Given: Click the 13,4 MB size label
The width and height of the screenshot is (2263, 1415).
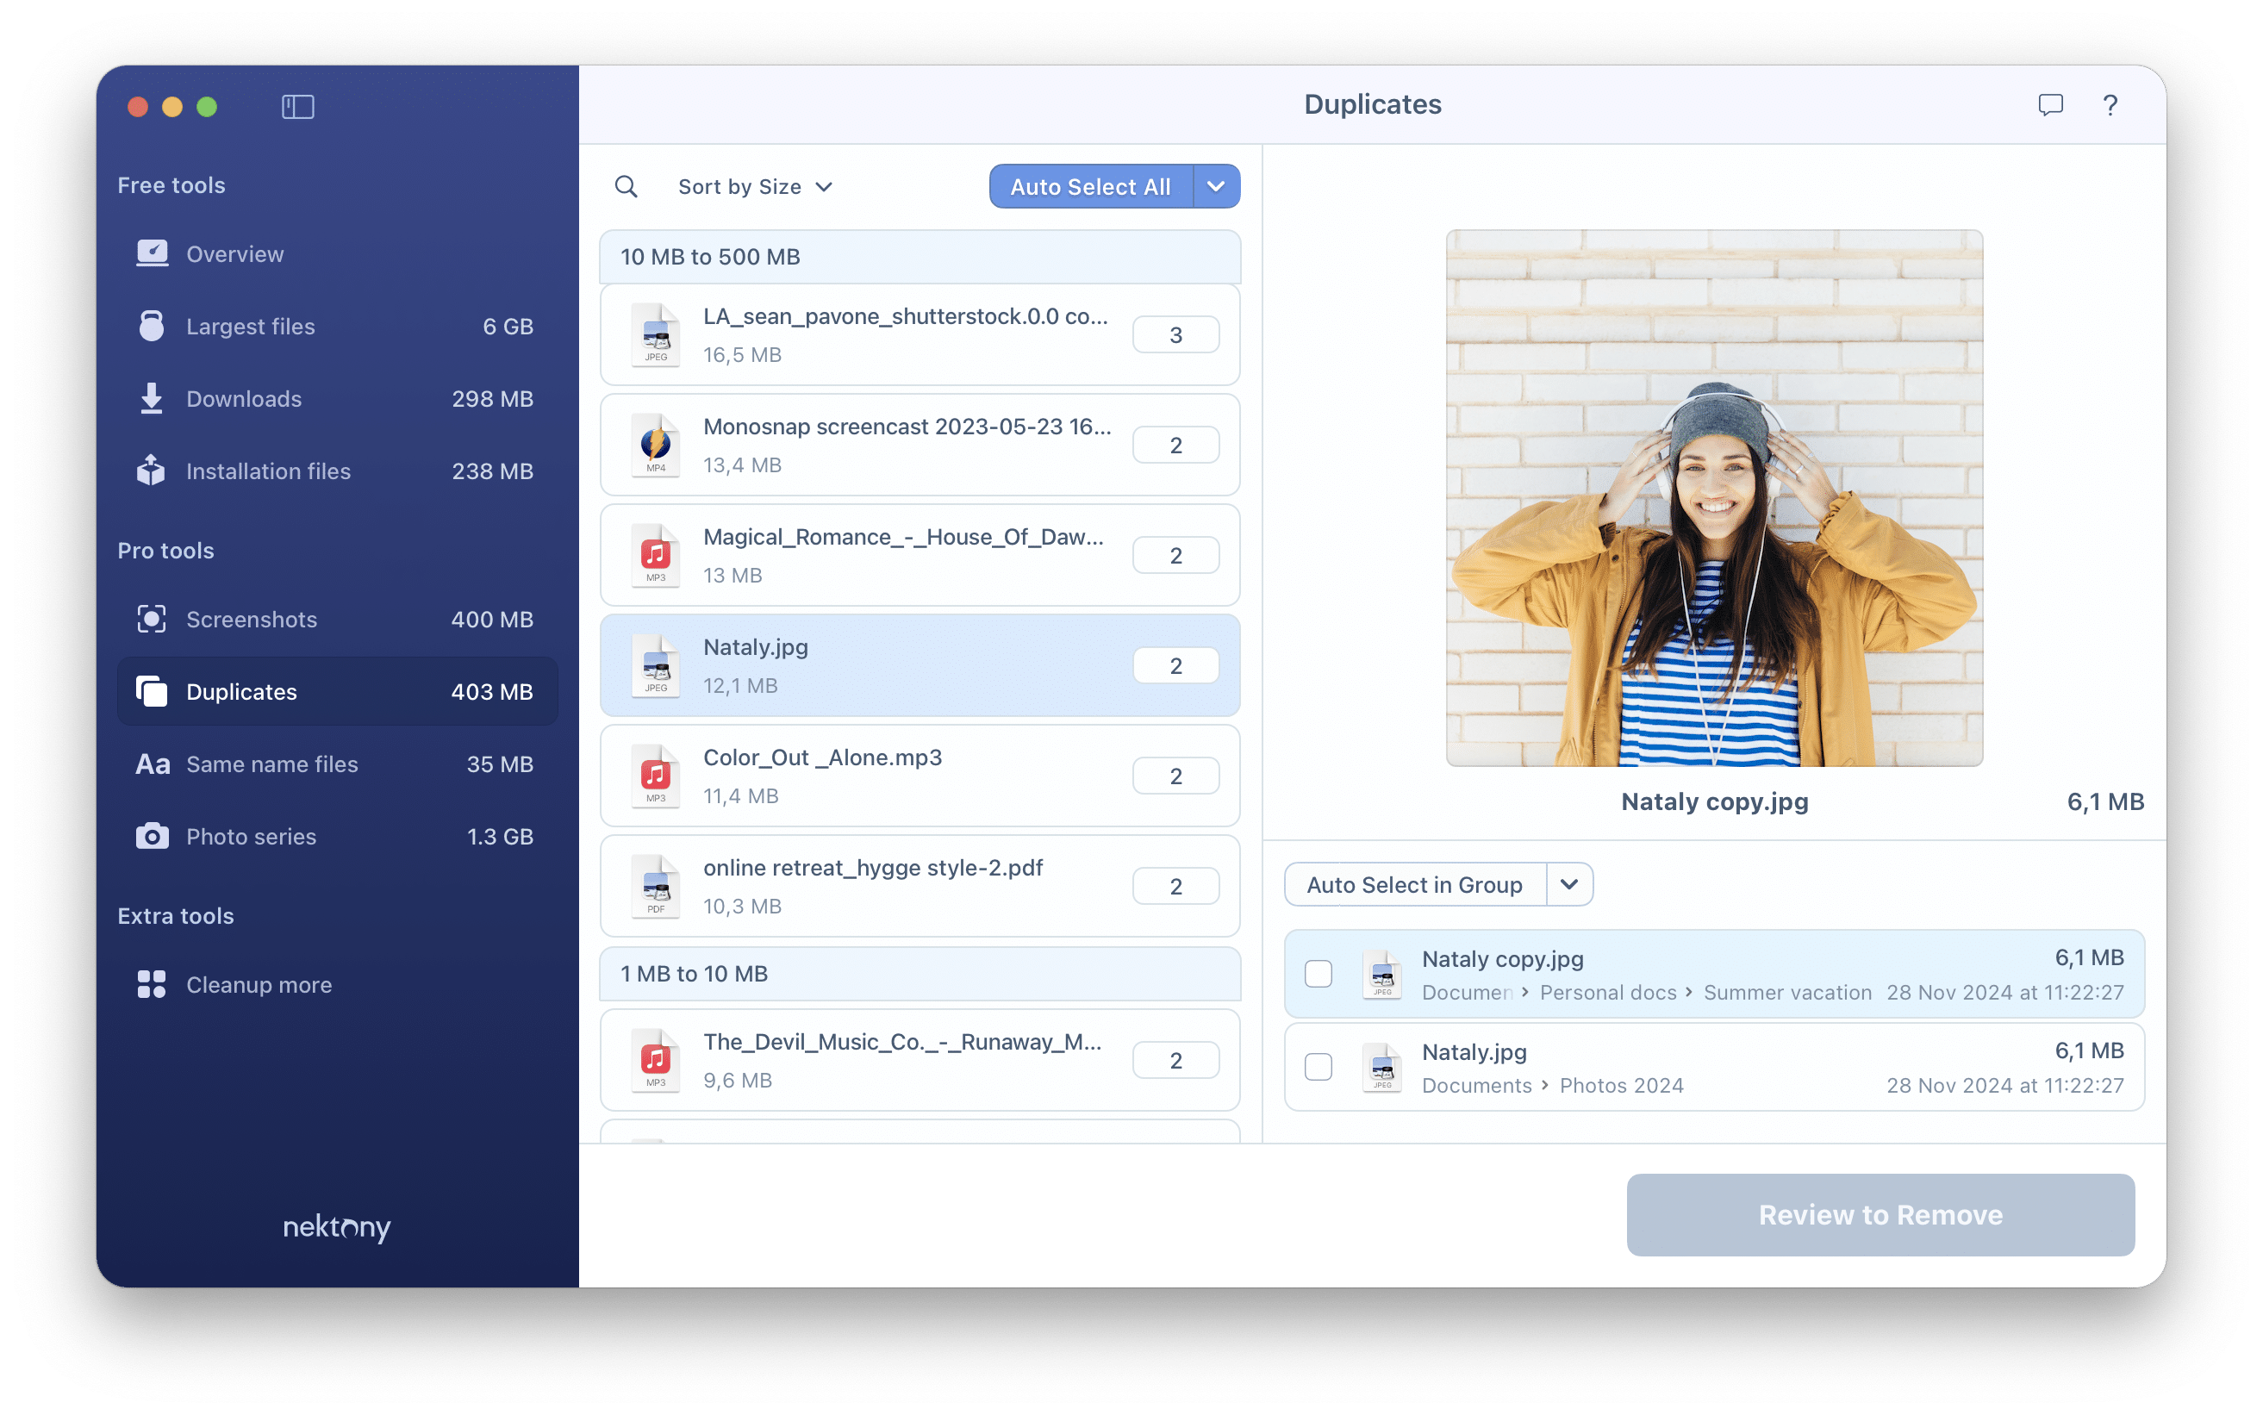Looking at the screenshot, I should (742, 466).
